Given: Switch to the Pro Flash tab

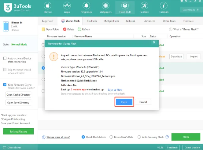Looking at the screenshot, I should pyautogui.click(x=91, y=21).
